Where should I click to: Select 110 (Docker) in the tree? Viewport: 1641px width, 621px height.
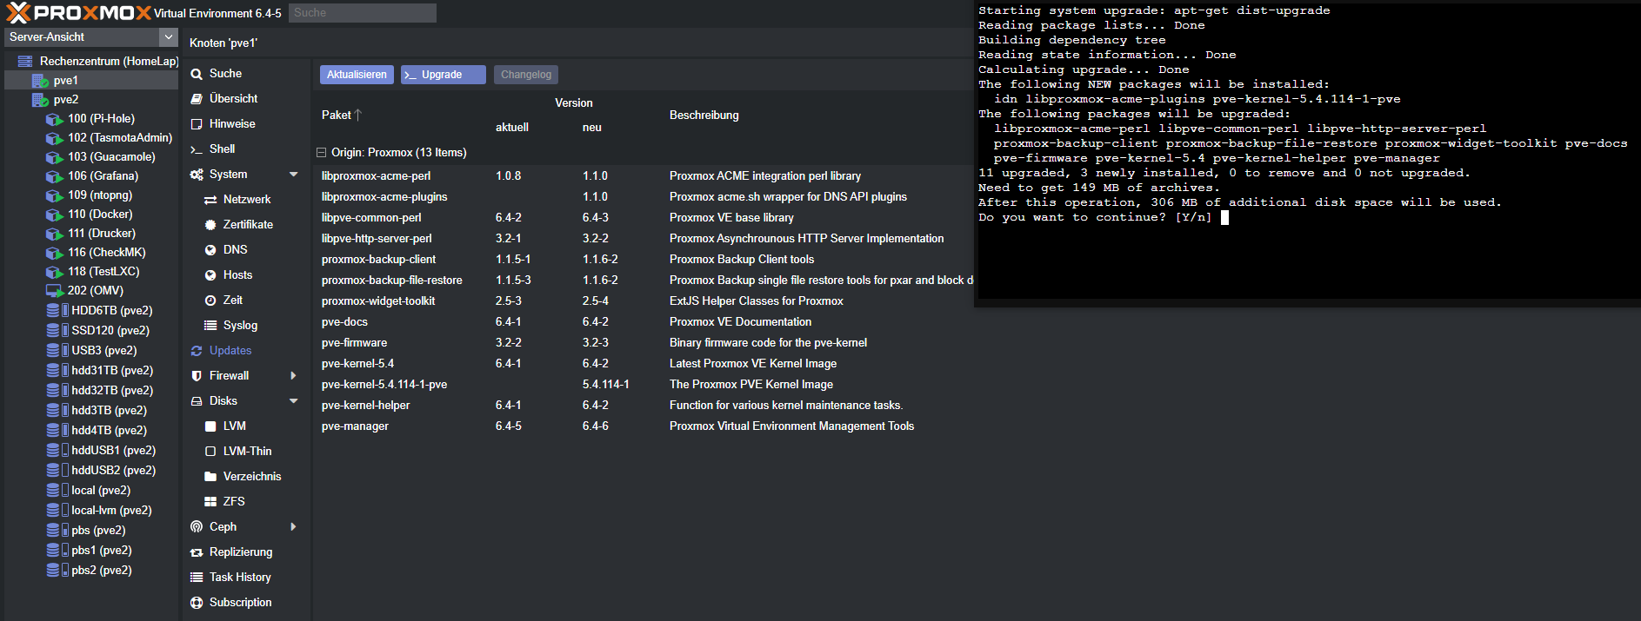(100, 215)
